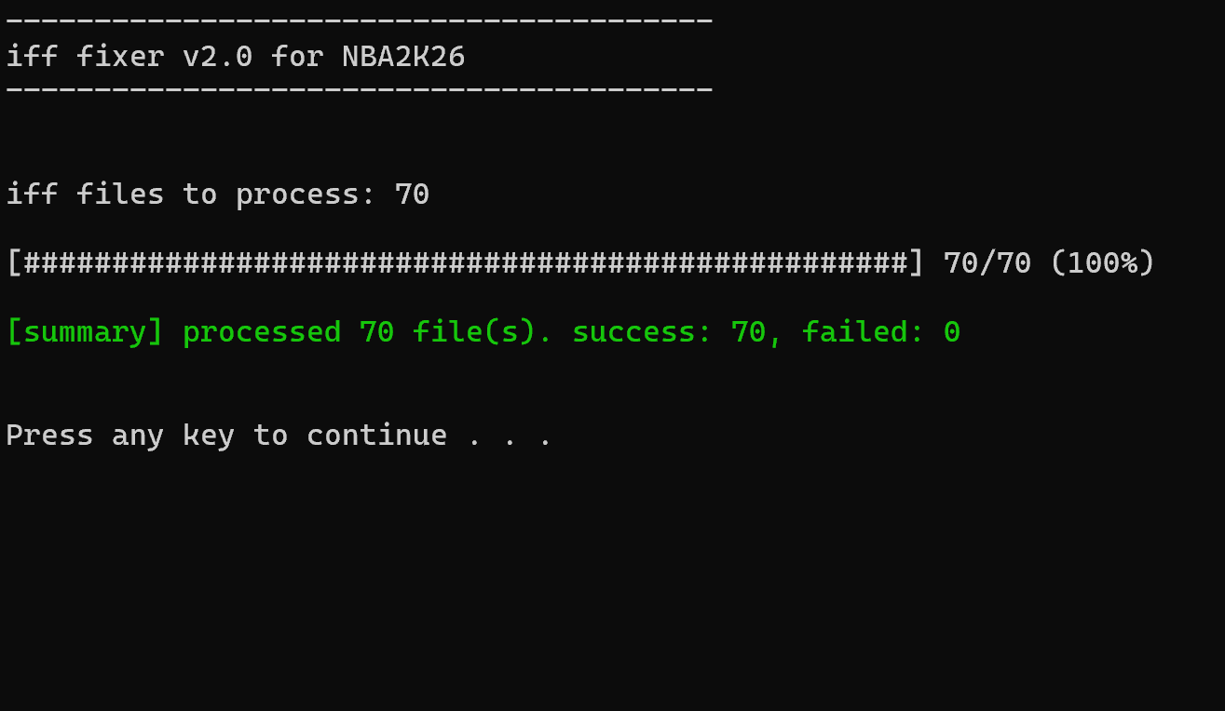The width and height of the screenshot is (1225, 711).
Task: Click "NBA2K26" in the title line
Action: 403,58
